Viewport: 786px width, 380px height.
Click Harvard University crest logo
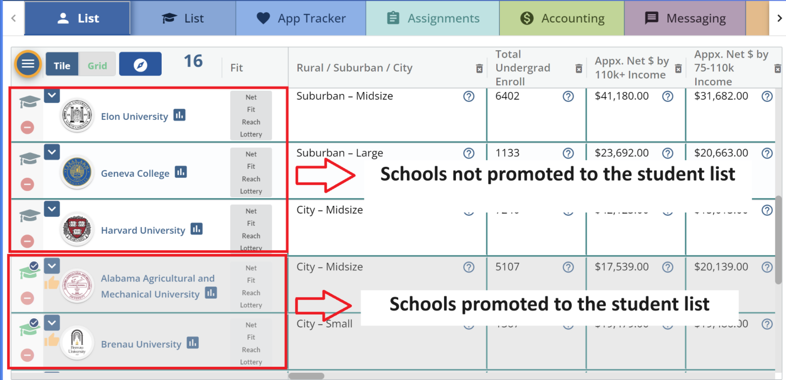77,229
